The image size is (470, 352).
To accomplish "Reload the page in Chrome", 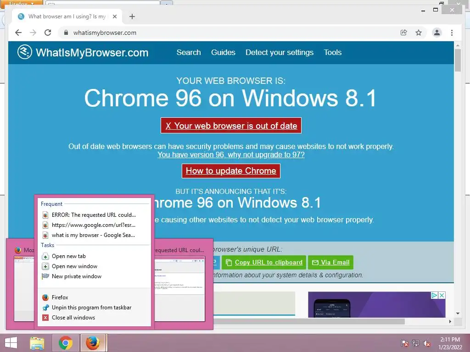I will click(x=48, y=33).
